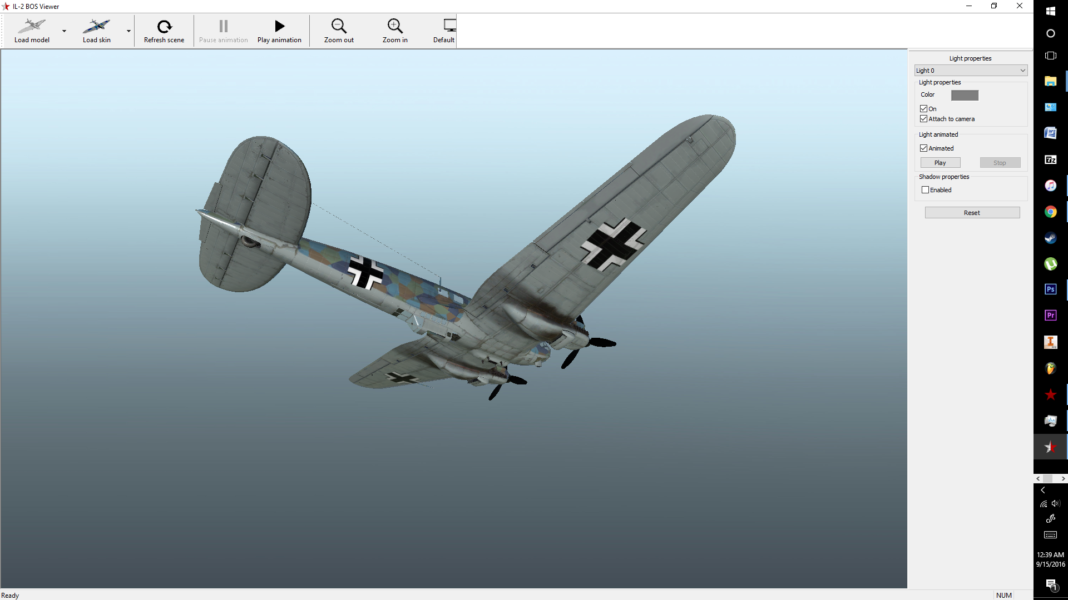Open File Explorer from taskbar

[1050, 81]
